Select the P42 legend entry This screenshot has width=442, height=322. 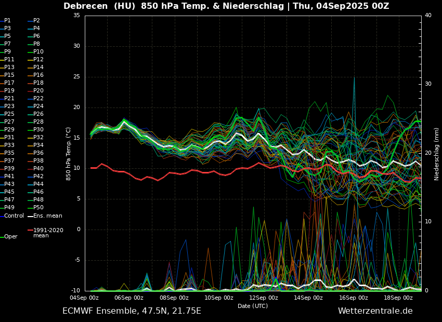click(x=38, y=177)
